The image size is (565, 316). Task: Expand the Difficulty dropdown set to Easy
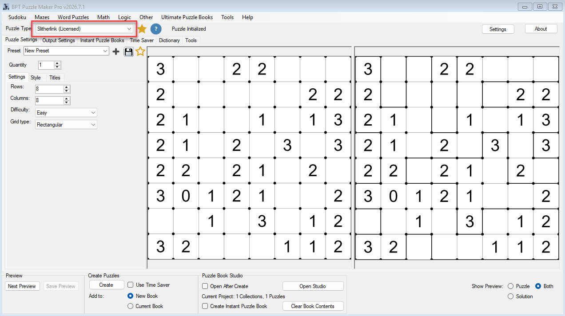[66, 113]
